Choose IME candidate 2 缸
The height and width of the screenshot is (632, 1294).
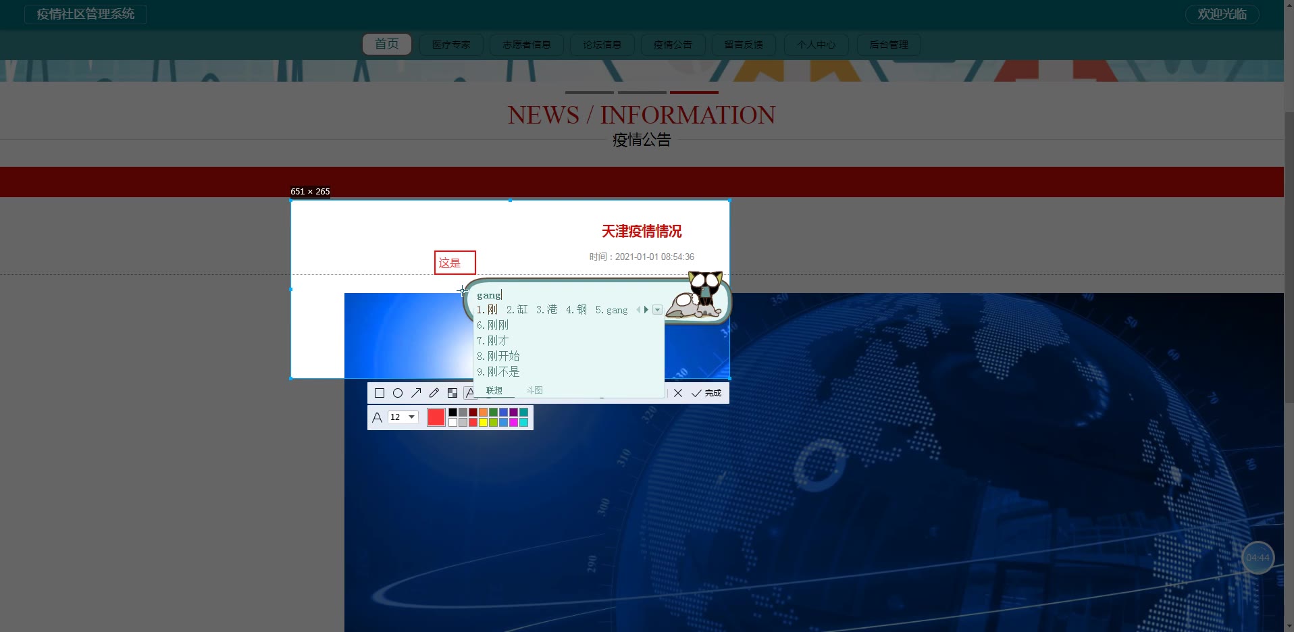[517, 309]
